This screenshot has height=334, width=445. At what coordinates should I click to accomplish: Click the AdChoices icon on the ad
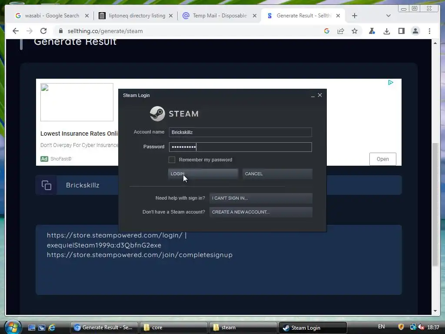click(391, 82)
